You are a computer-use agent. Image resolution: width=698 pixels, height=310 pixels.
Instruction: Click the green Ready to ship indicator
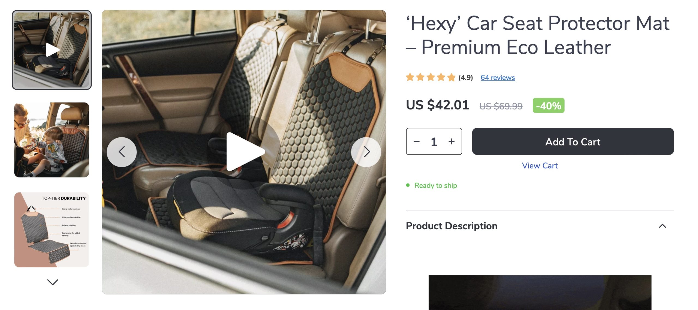(435, 186)
